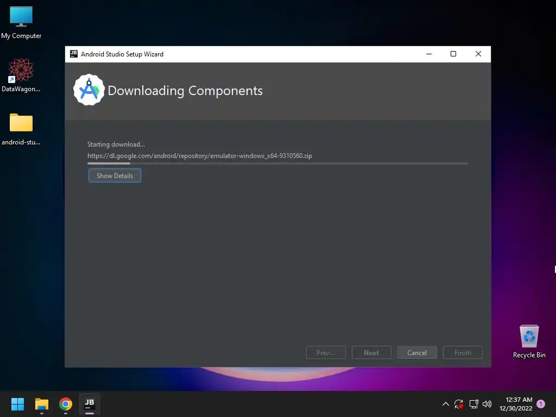
Task: Select the Recycle Bin desktop icon
Action: [529, 342]
